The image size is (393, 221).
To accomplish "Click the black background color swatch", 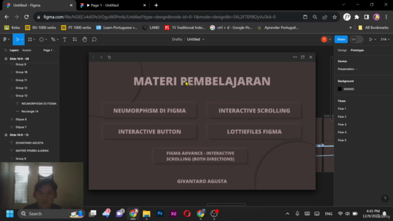I will pyautogui.click(x=340, y=89).
